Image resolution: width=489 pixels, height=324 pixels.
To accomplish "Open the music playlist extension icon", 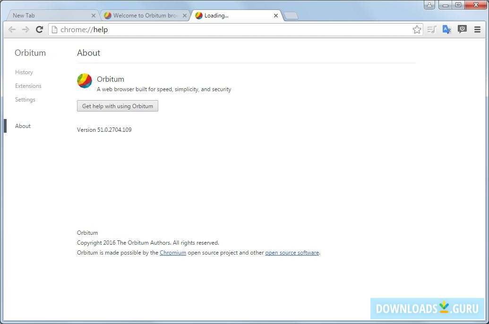I will coord(432,30).
